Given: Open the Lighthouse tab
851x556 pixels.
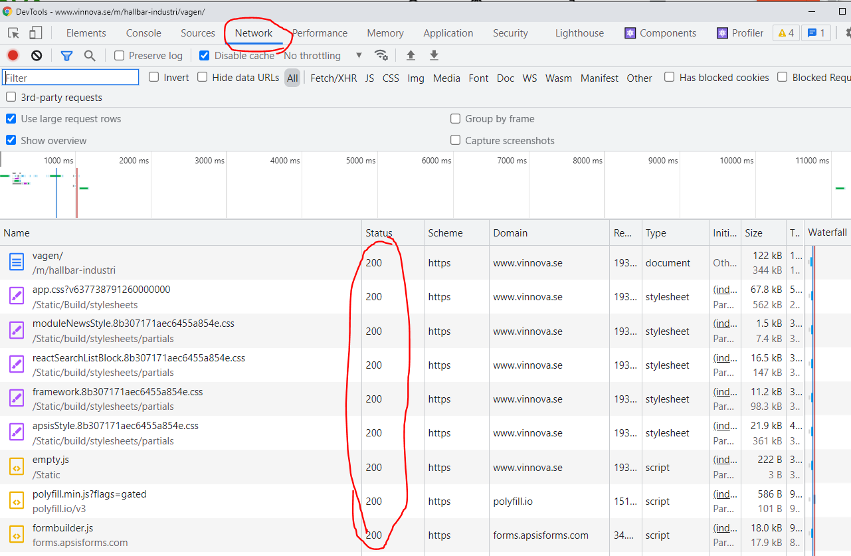Looking at the screenshot, I should [579, 33].
